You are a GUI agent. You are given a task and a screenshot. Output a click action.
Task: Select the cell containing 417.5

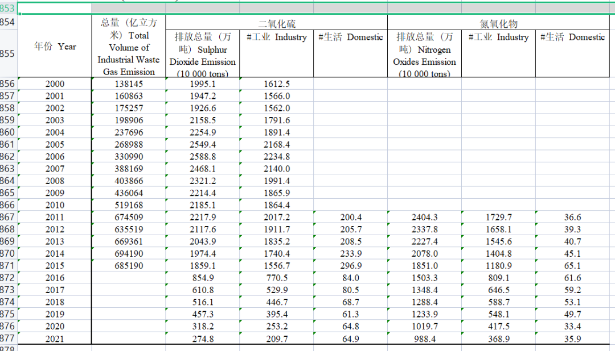[x=498, y=327]
